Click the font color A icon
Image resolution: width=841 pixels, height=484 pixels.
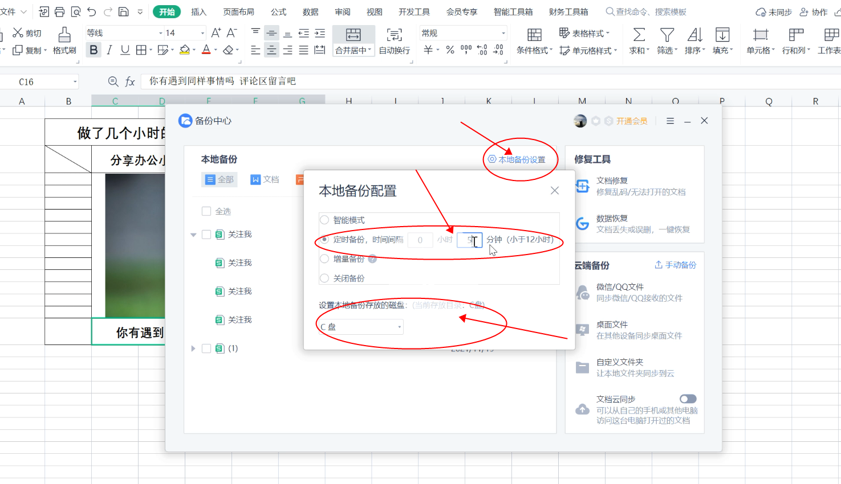[206, 50]
